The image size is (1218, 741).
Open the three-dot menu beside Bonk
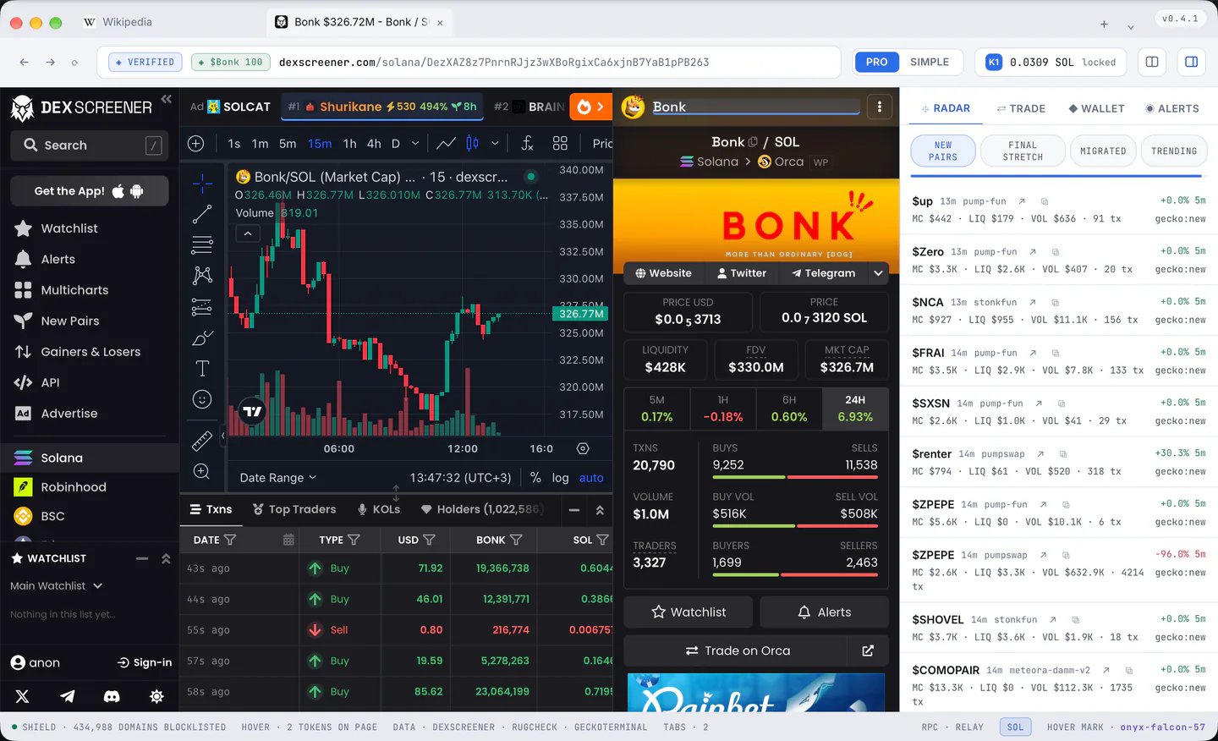(x=880, y=107)
